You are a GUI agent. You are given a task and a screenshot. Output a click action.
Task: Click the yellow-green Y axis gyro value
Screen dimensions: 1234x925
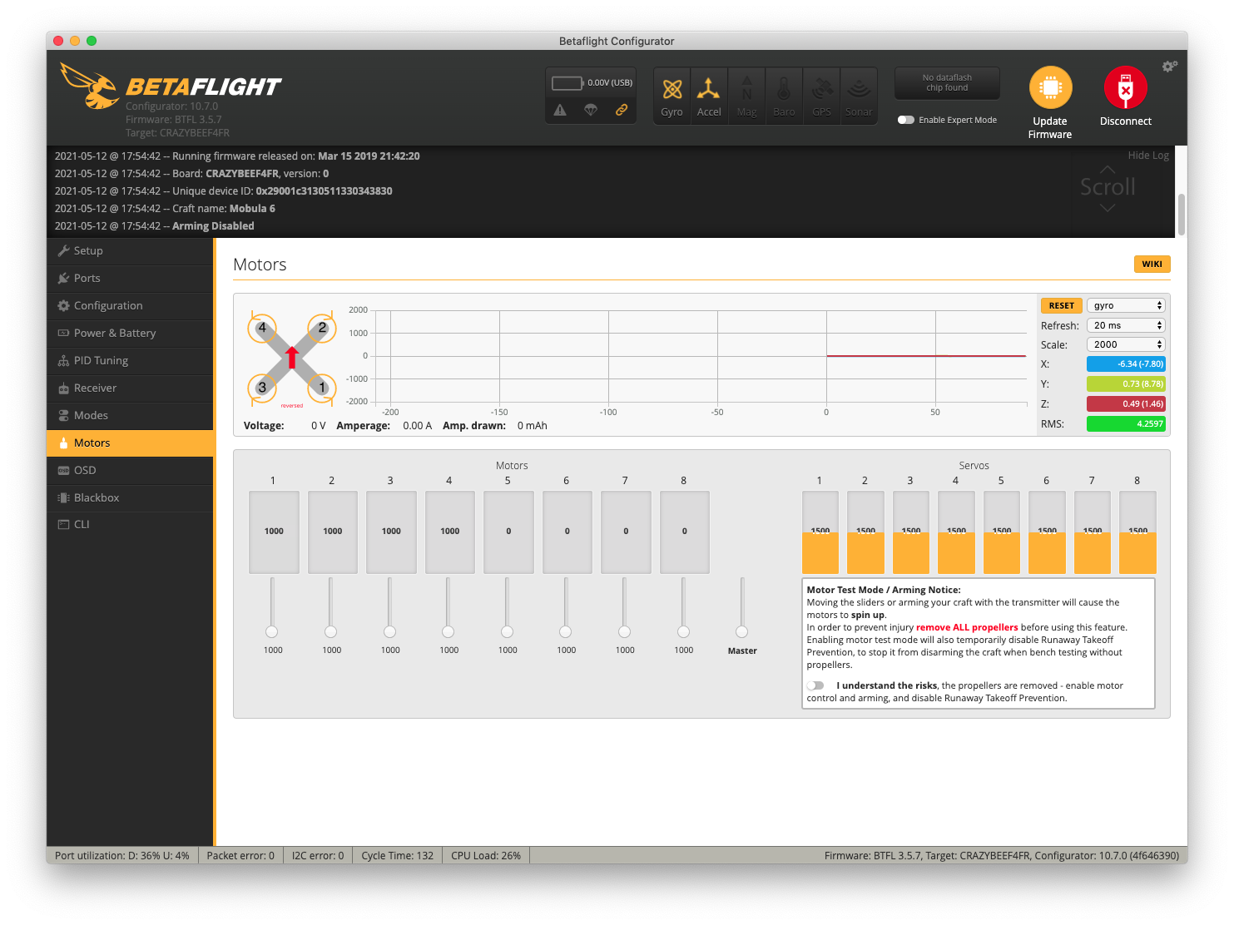click(1126, 383)
